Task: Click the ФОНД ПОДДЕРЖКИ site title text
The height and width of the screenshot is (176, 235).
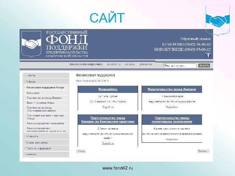Action: pos(67,44)
